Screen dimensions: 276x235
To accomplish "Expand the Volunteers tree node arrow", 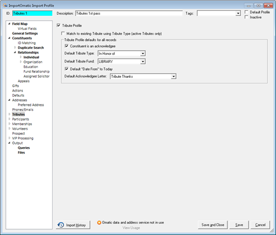I will (x=9, y=129).
